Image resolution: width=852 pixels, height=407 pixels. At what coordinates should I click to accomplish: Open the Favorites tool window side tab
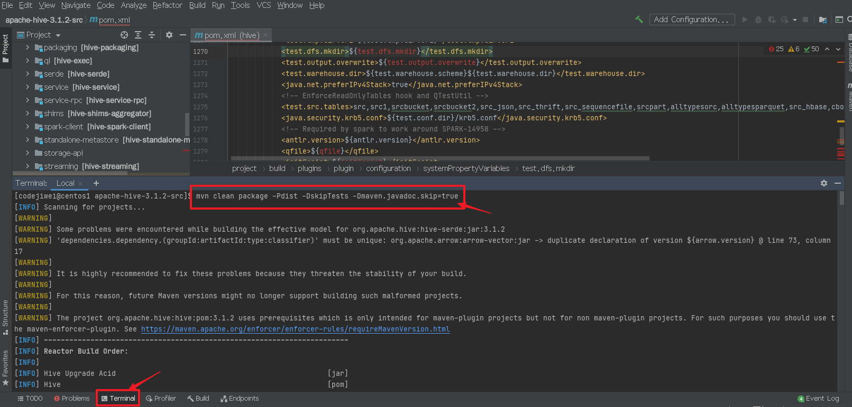click(x=5, y=368)
